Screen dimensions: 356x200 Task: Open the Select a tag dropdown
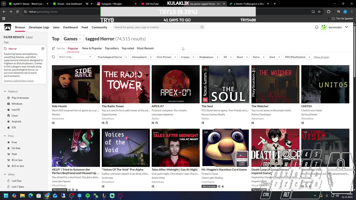point(75,57)
